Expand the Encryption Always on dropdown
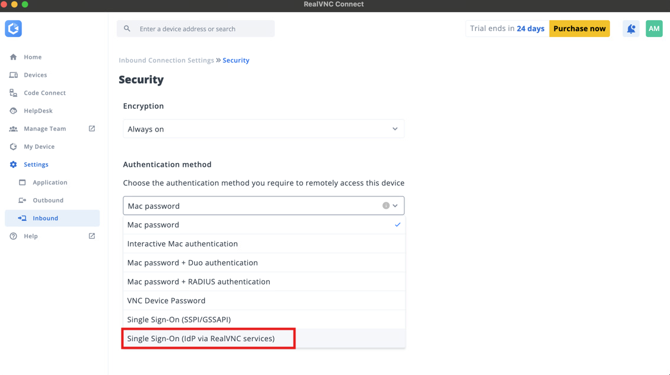The image size is (670, 375). click(x=264, y=129)
